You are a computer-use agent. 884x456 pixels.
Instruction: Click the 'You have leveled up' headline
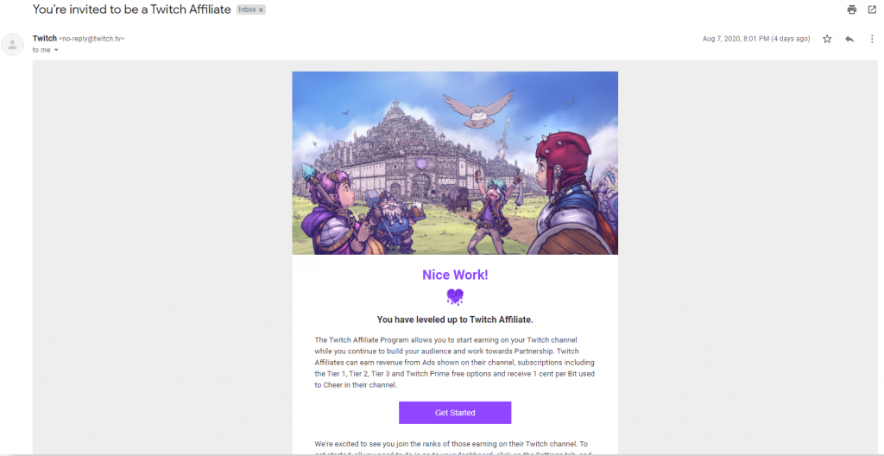455,320
